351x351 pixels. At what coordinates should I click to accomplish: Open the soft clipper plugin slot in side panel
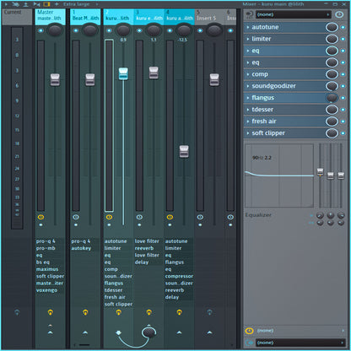click(284, 133)
